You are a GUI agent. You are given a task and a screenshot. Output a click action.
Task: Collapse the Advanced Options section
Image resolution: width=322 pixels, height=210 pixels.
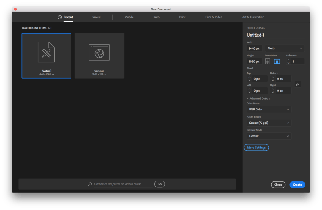click(259, 98)
